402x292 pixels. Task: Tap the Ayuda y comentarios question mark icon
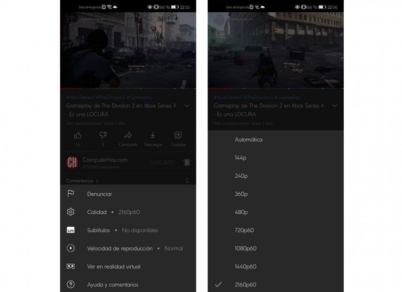pyautogui.click(x=71, y=284)
